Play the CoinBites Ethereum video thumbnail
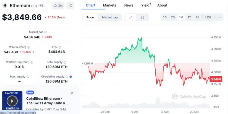 (x=12, y=101)
